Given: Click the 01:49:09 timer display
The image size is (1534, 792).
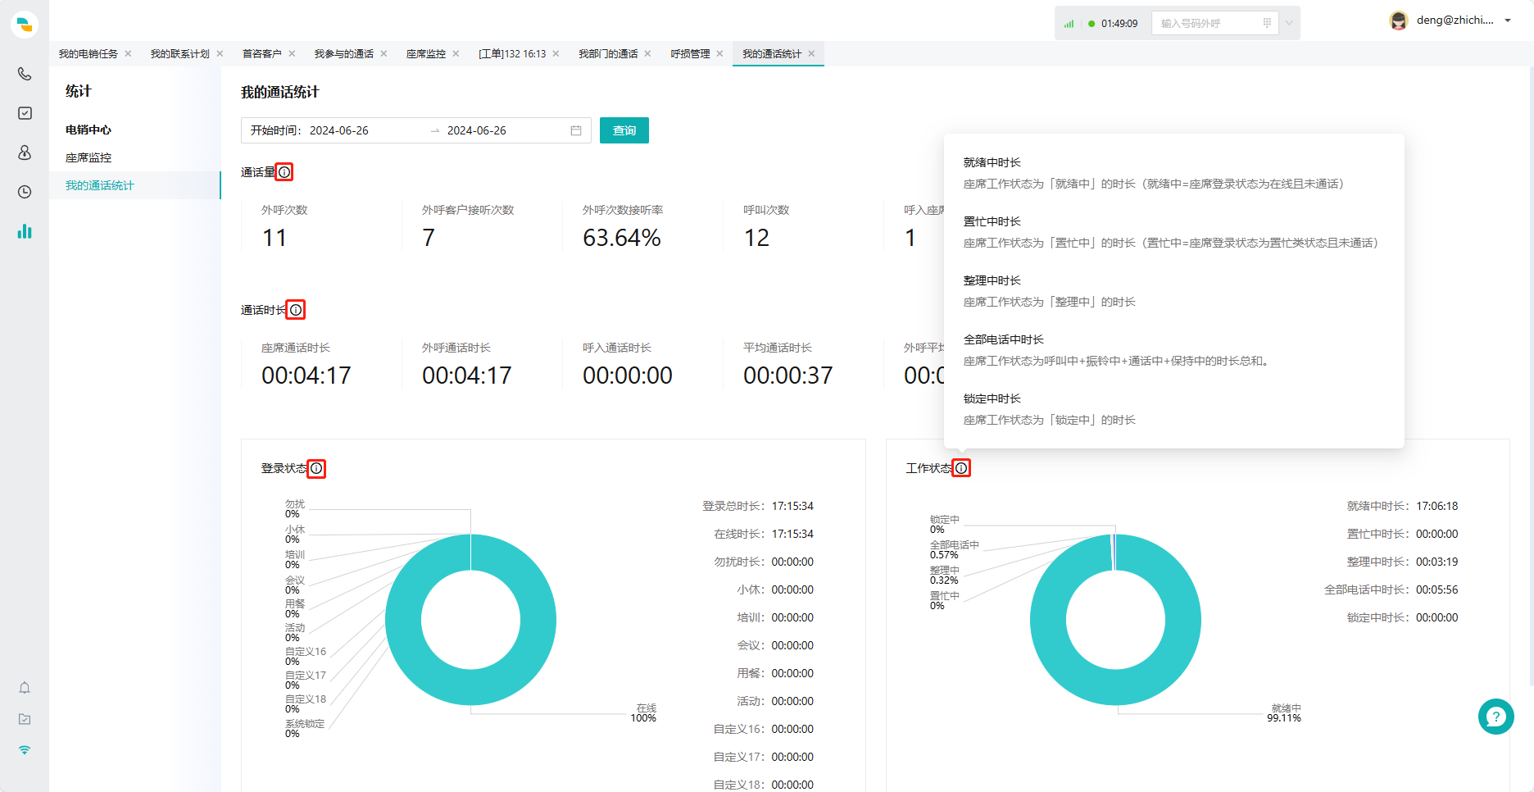Looking at the screenshot, I should click(1119, 24).
